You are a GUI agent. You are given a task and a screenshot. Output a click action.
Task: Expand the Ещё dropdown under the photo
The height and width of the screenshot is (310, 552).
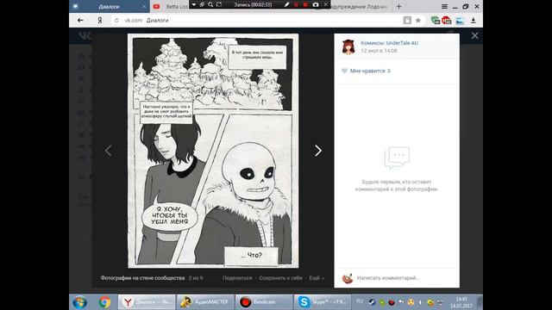coord(317,277)
